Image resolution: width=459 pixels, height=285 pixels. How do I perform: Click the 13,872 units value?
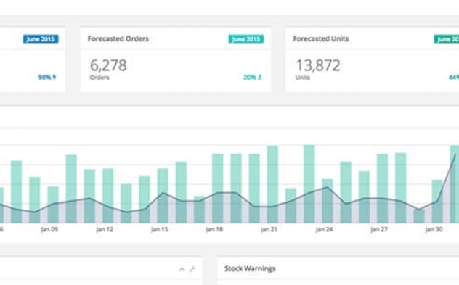coord(318,65)
